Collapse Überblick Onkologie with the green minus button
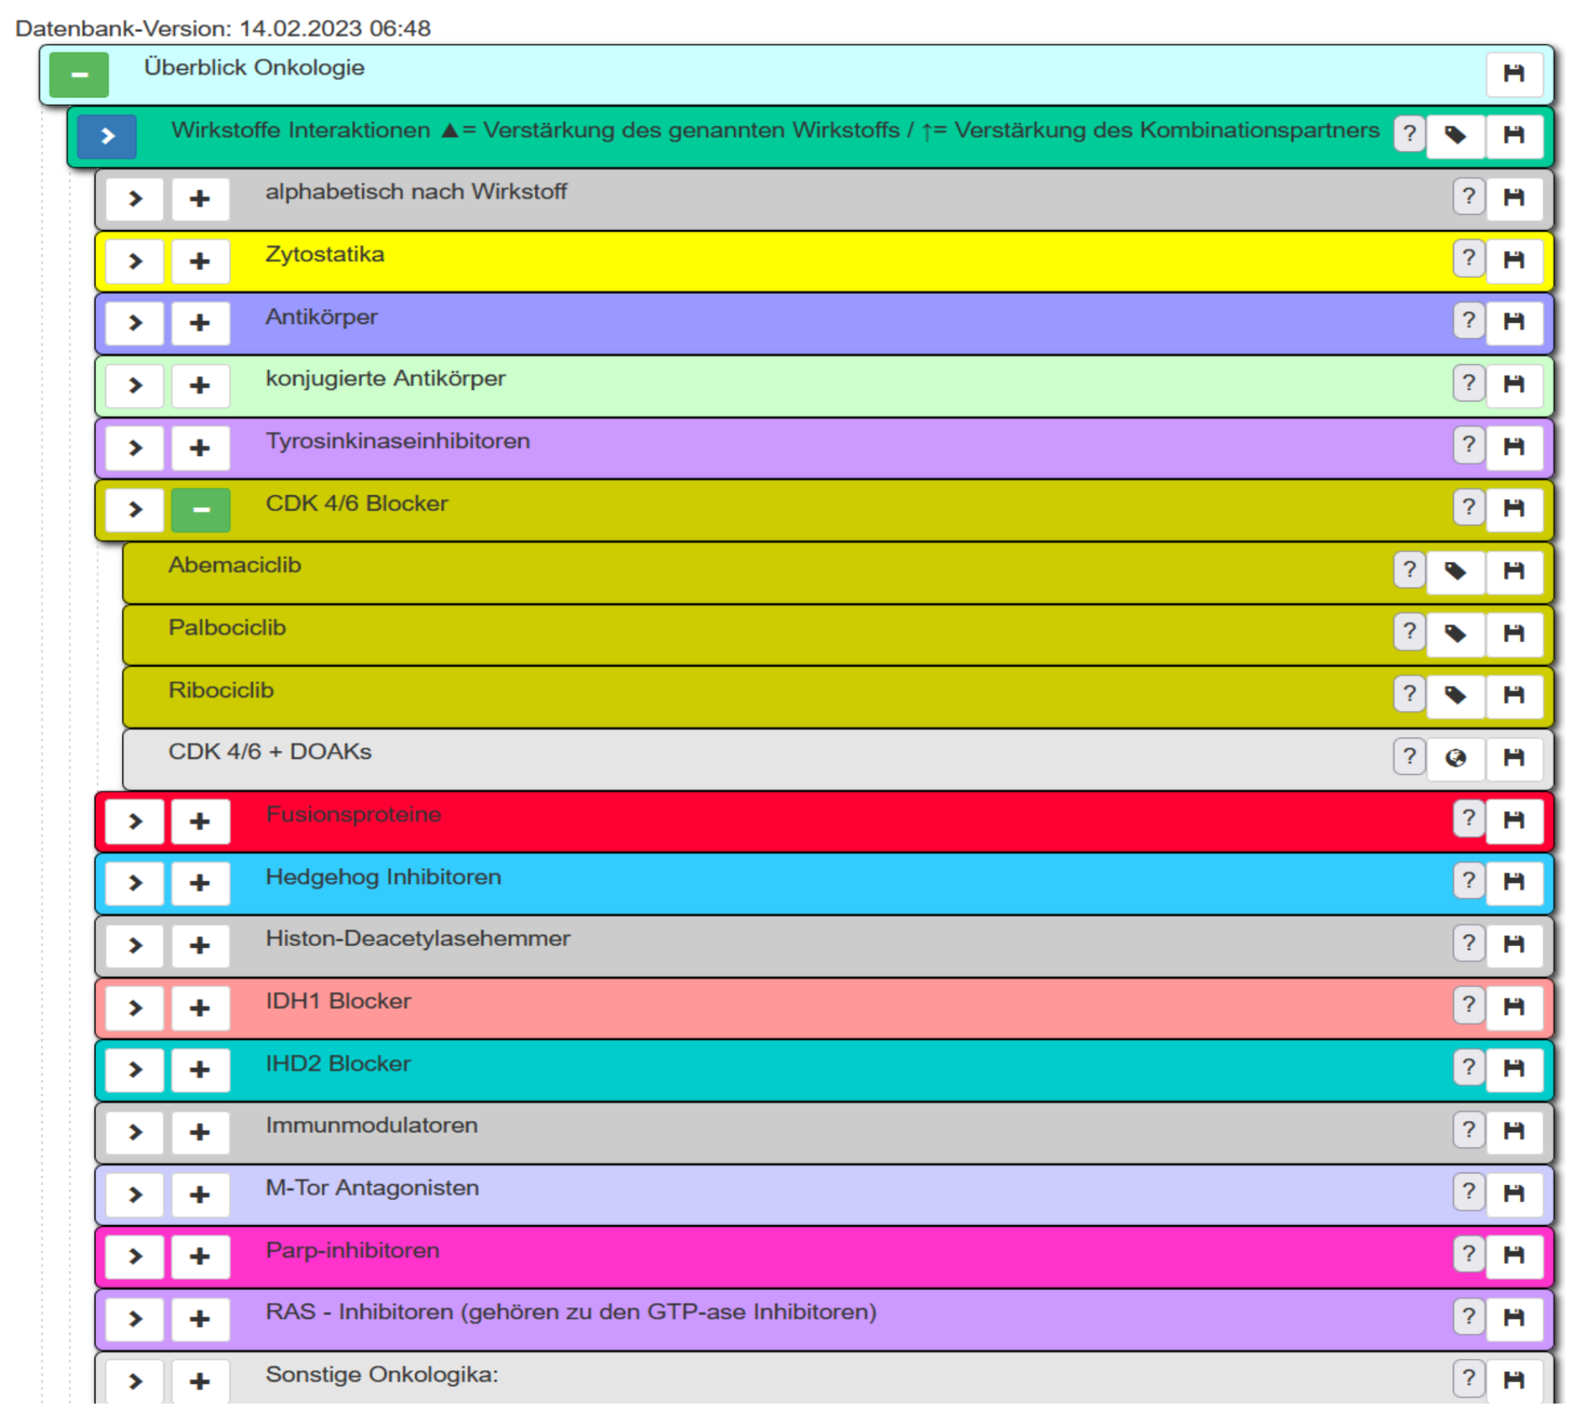1580x1422 pixels. tap(79, 75)
